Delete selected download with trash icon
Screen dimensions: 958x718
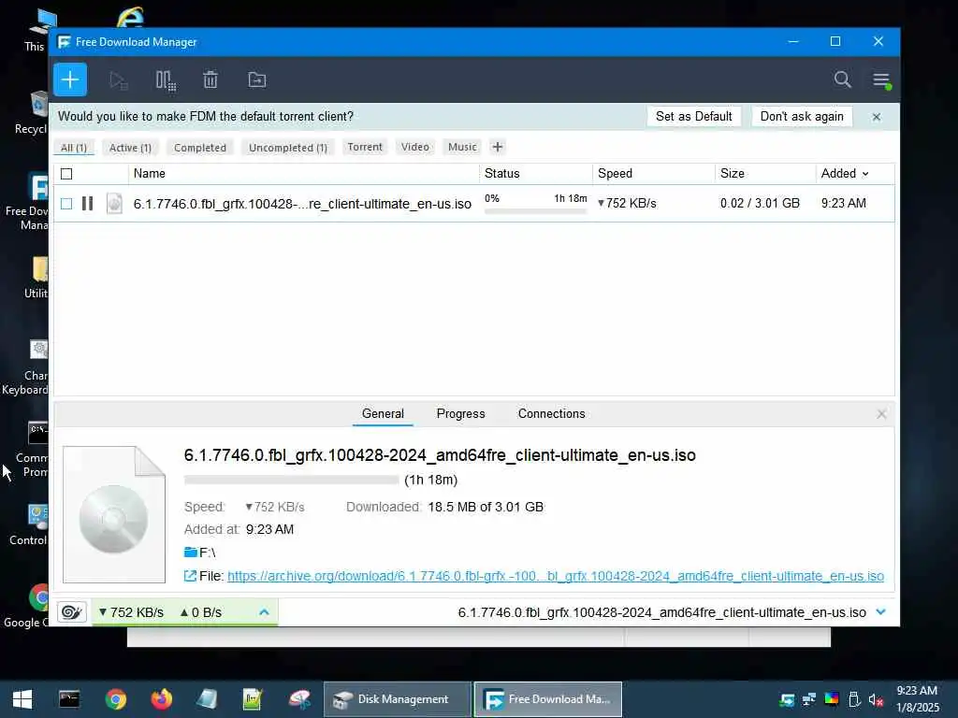point(210,80)
